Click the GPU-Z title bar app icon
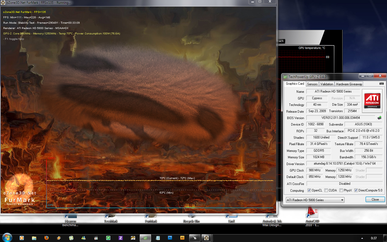The image size is (387, 242). pyautogui.click(x=285, y=77)
